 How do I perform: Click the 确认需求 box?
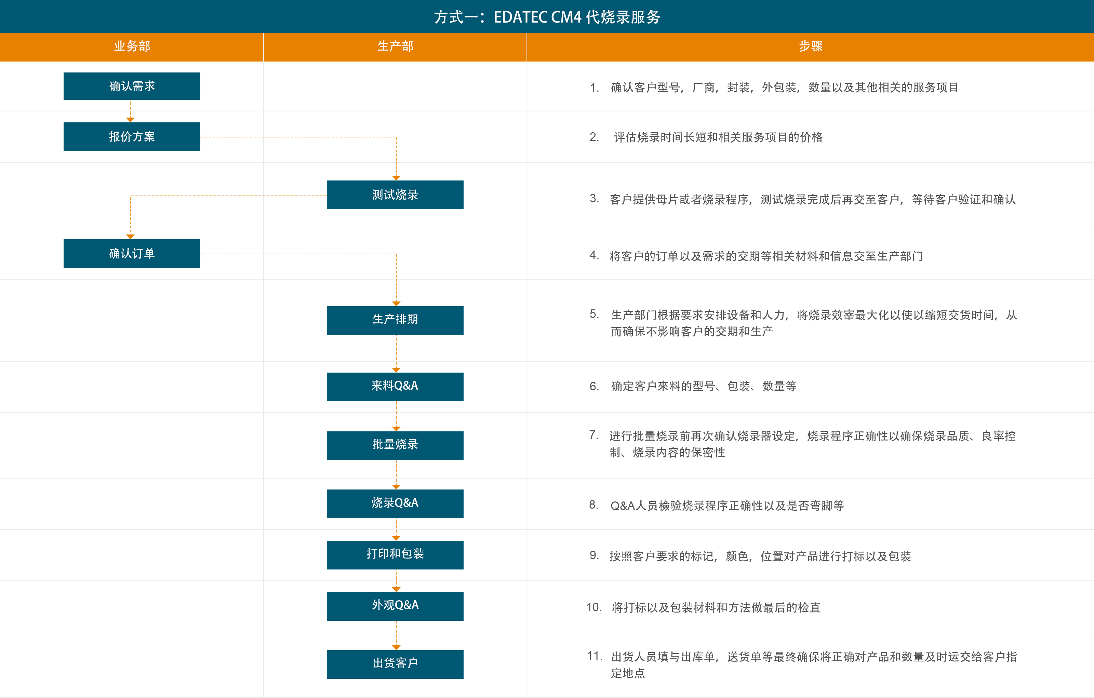132,86
